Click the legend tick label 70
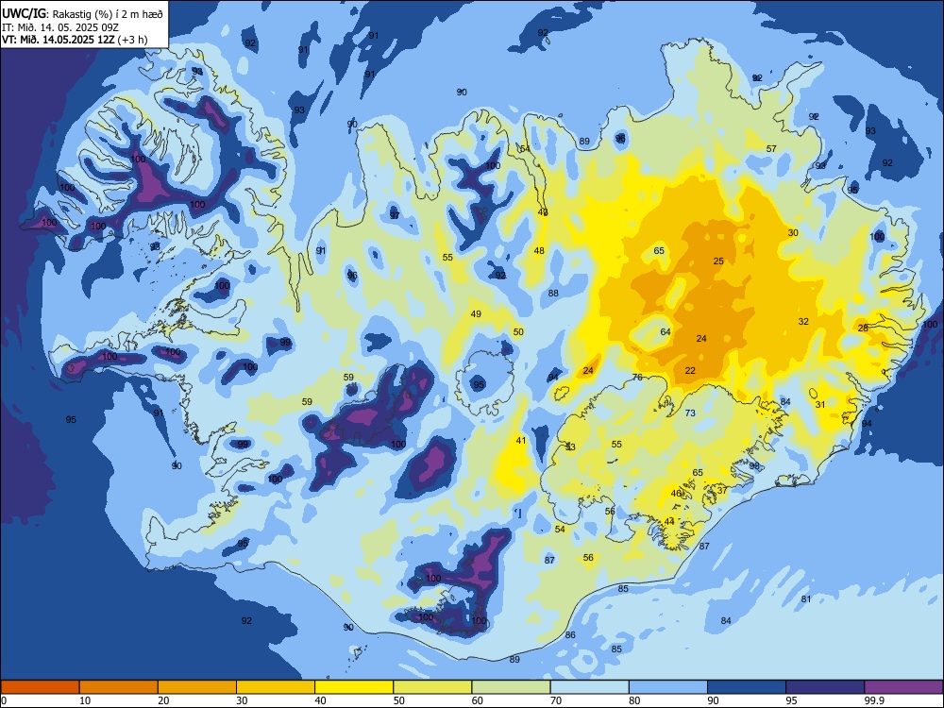This screenshot has width=944, height=708. pos(556,700)
